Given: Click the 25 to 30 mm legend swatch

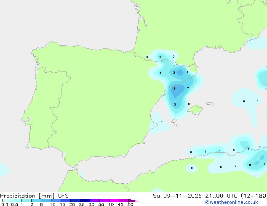Looking at the screenshot, I should 85,201.
